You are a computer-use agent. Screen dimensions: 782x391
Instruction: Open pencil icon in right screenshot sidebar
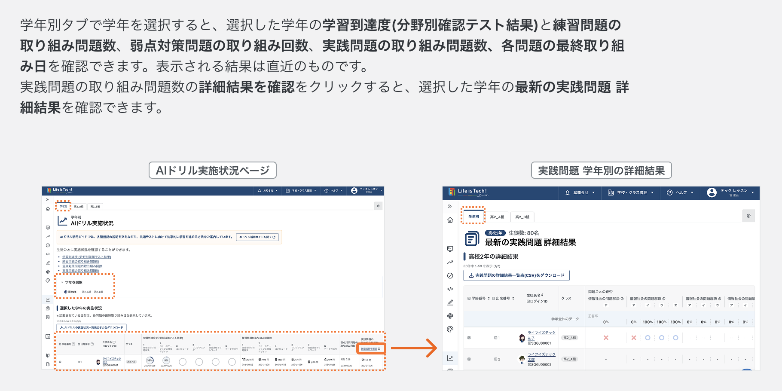[x=450, y=302]
